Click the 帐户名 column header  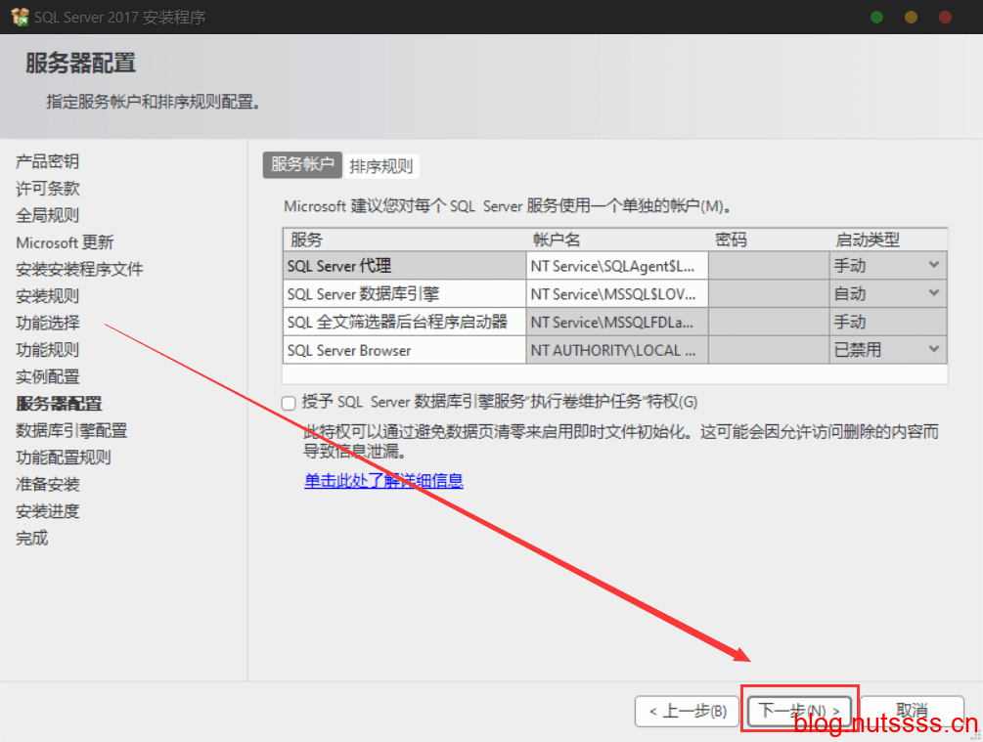tap(617, 240)
